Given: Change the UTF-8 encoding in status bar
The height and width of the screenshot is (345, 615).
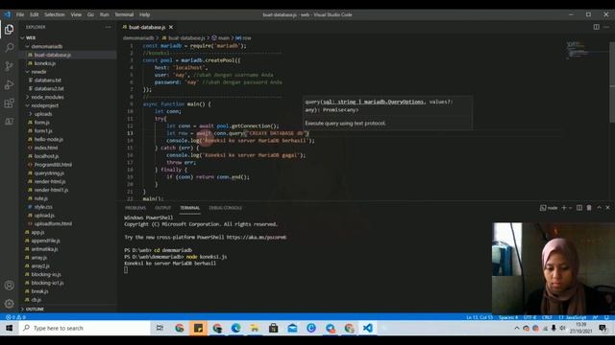Looking at the screenshot, I should coord(529,317).
